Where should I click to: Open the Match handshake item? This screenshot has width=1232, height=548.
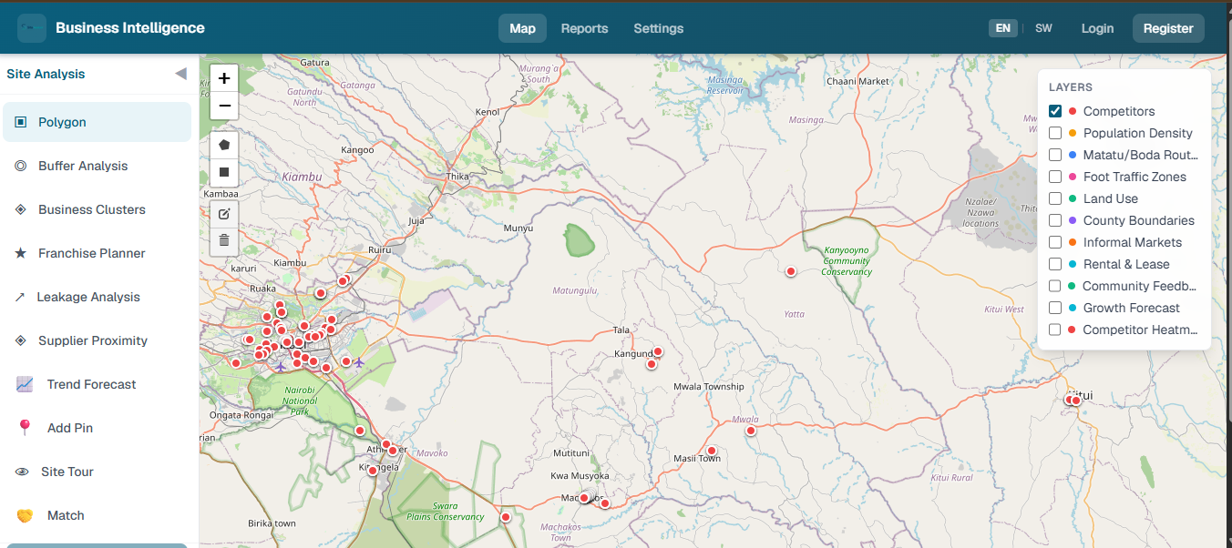tap(97, 515)
